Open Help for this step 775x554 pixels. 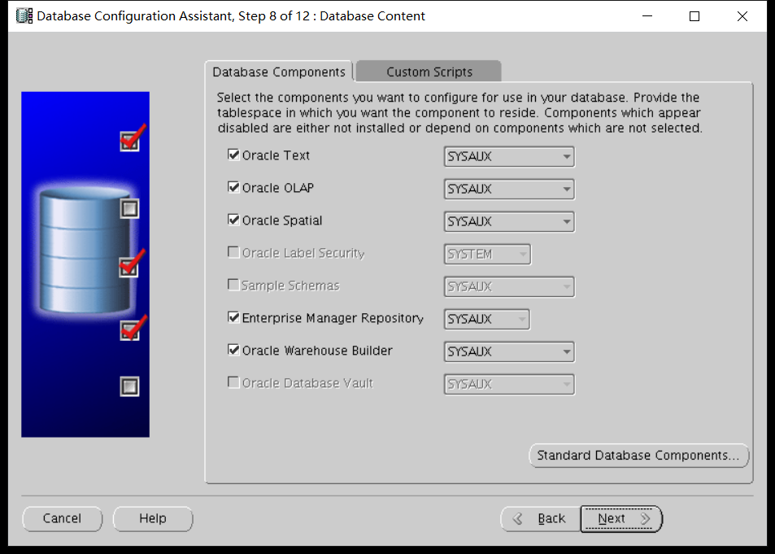[153, 518]
